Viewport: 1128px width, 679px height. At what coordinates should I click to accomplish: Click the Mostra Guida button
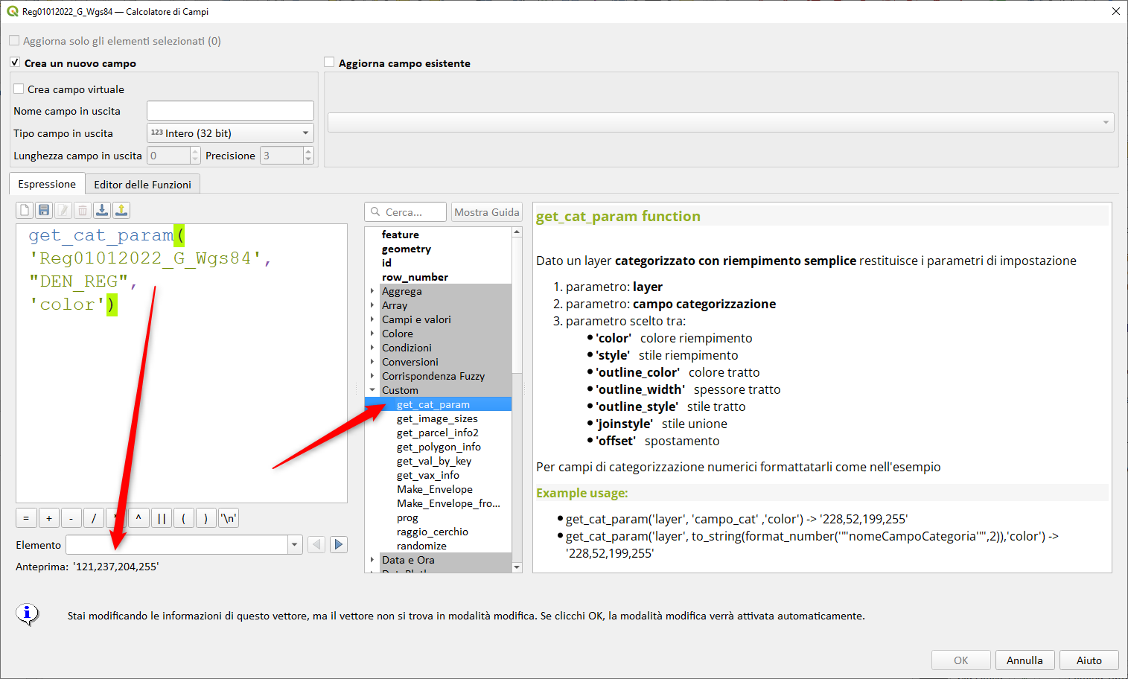[x=487, y=212]
